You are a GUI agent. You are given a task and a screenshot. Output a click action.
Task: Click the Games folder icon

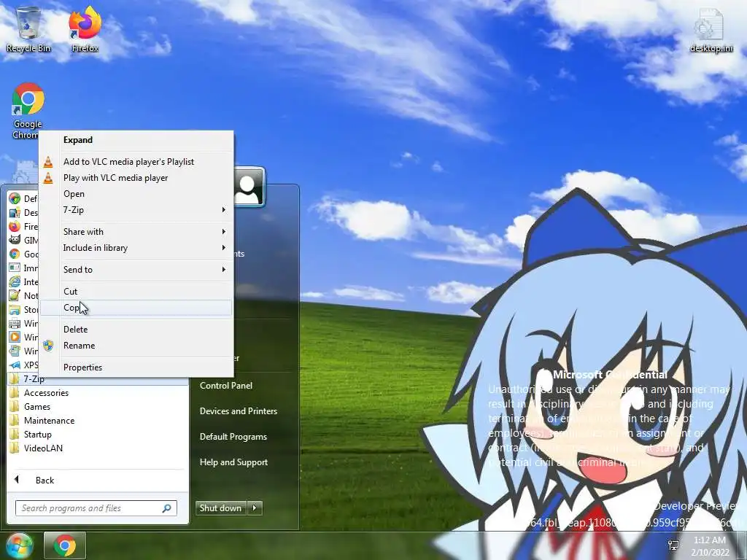(15, 407)
